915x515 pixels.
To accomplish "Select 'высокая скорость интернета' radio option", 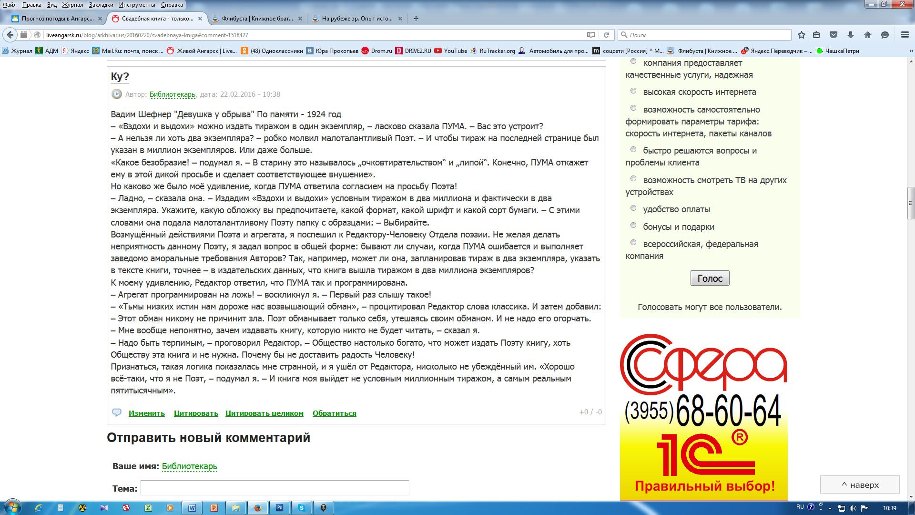I will 633,91.
